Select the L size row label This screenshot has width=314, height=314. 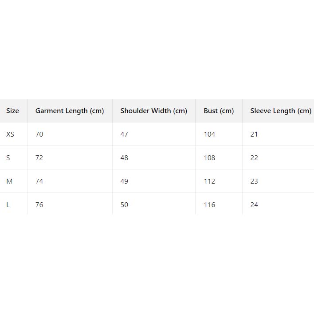[x=8, y=205]
